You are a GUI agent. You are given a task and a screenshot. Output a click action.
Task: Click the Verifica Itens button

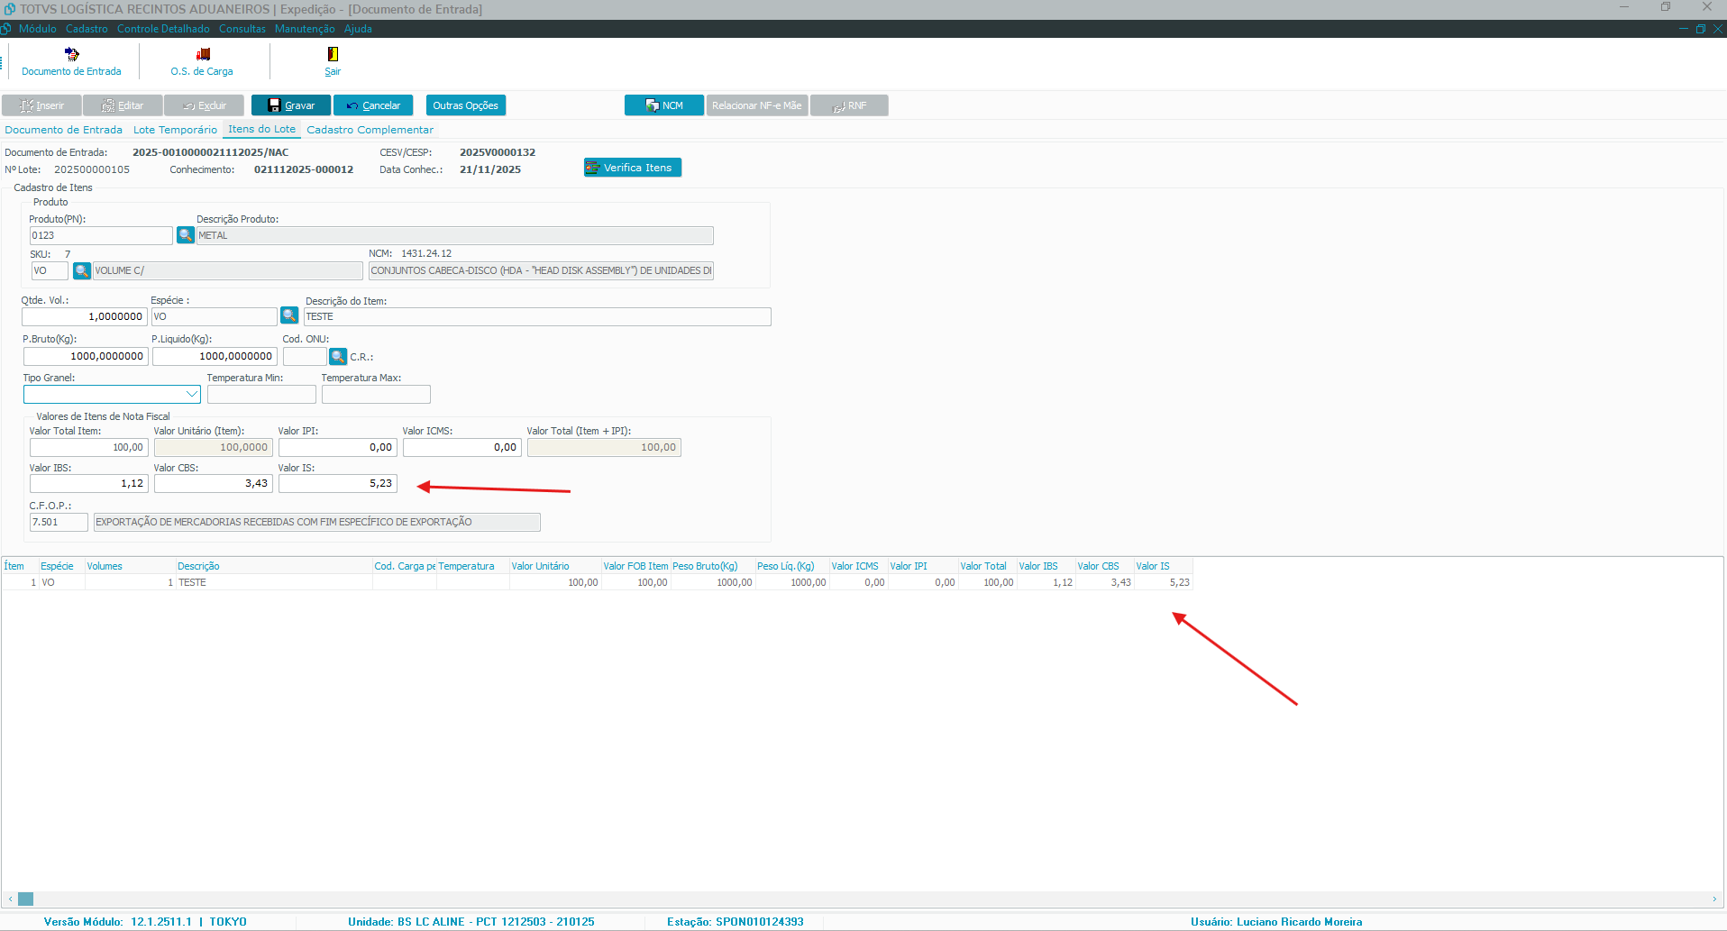click(633, 168)
